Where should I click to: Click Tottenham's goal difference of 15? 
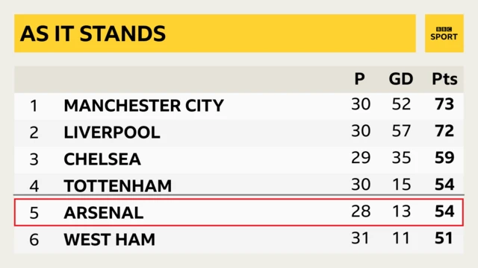point(401,185)
